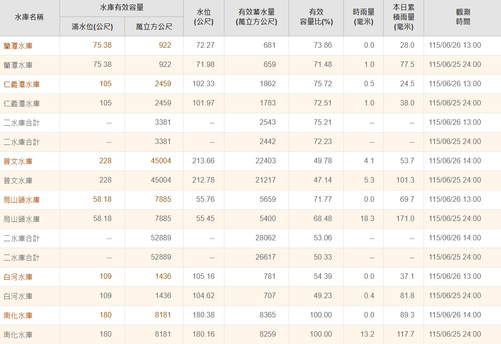Select effective storage value 5400
The height and width of the screenshot is (344, 501).
point(268,219)
